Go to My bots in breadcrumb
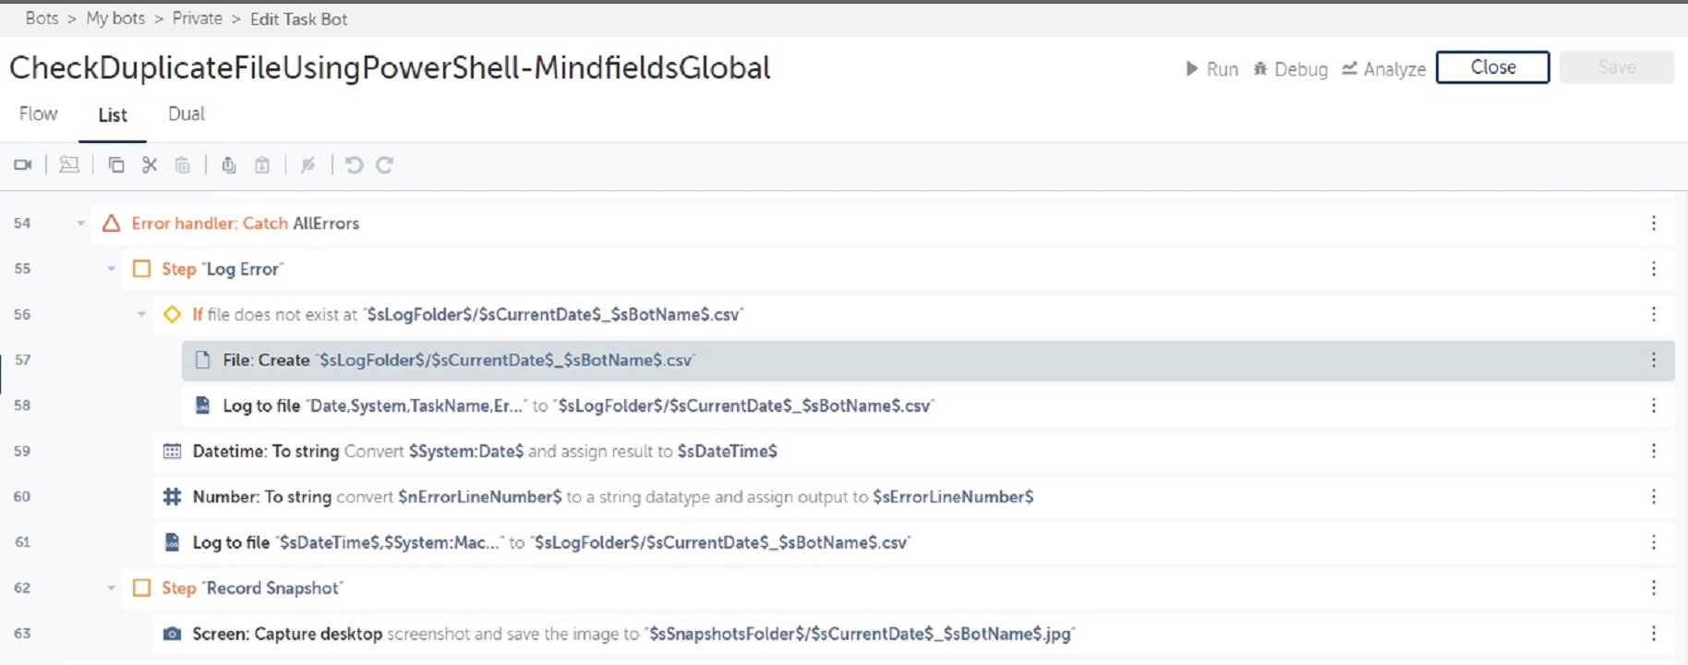 point(115,18)
